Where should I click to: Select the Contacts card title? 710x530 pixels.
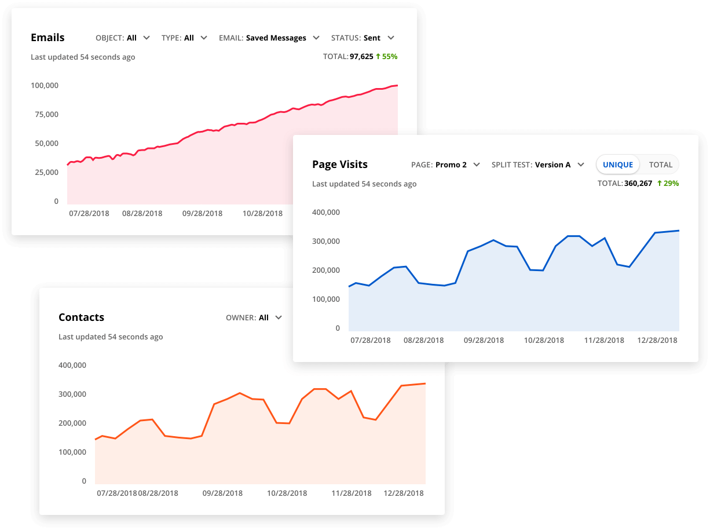81,317
